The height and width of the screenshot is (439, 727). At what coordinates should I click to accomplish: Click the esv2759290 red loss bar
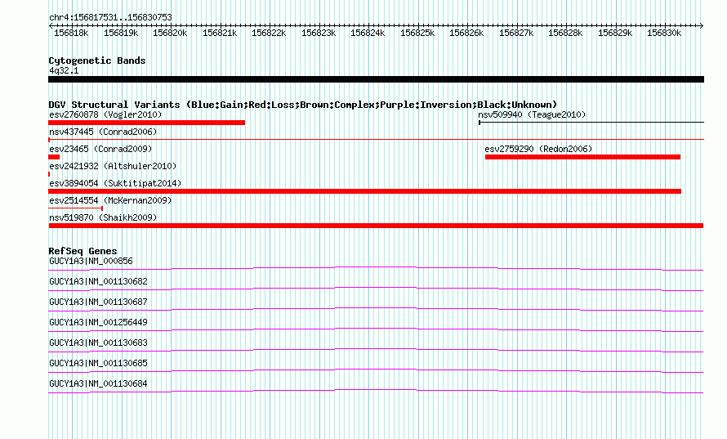pyautogui.click(x=582, y=157)
